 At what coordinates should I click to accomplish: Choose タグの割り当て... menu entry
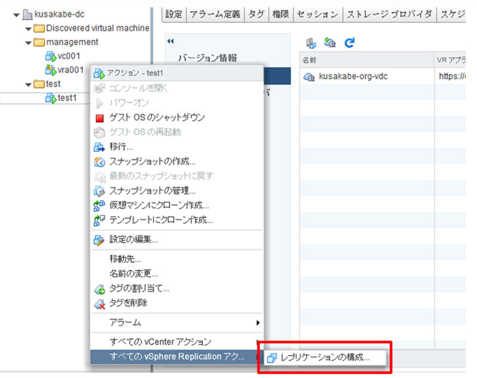176,289
